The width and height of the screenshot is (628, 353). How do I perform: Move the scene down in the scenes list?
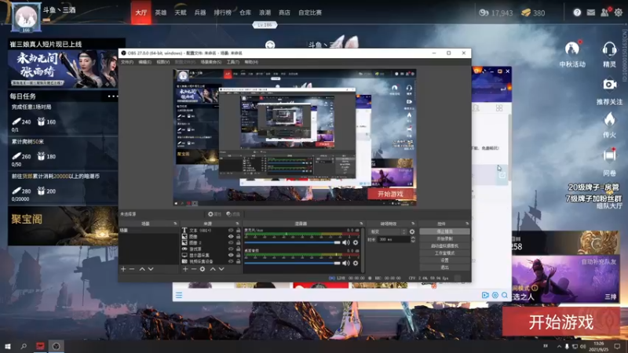coord(151,269)
